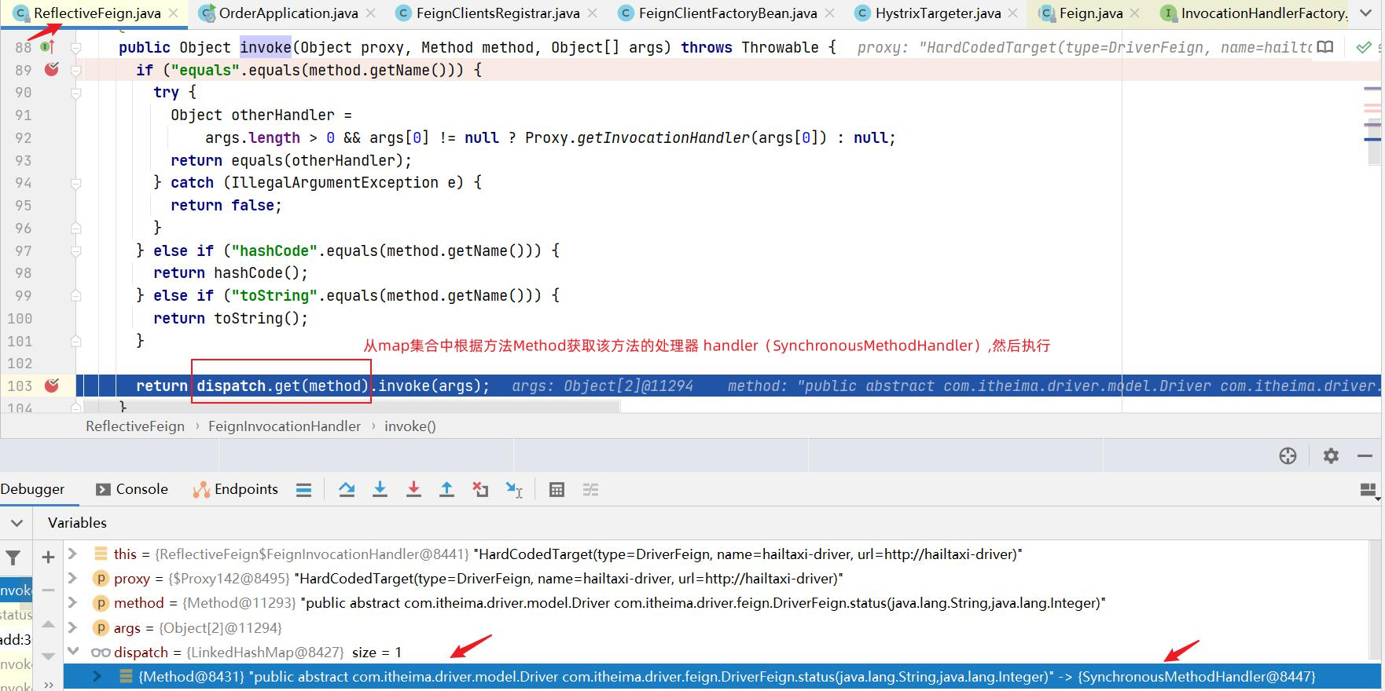Expand the method variable node
Screen dimensions: 1385x691
click(x=73, y=602)
